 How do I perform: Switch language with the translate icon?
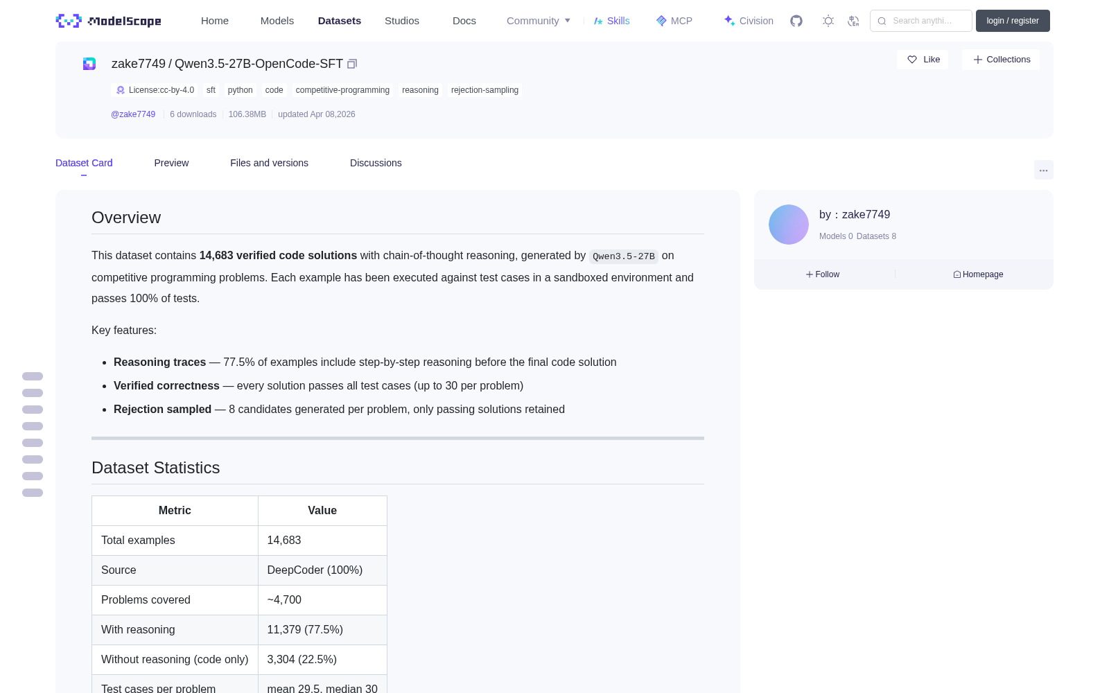pos(853,21)
